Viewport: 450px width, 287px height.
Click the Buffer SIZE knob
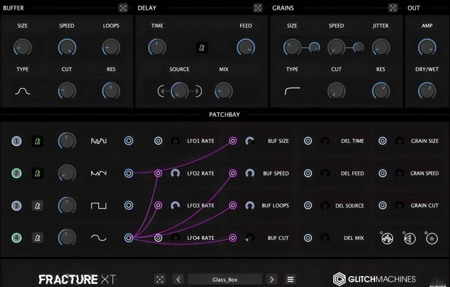click(x=23, y=48)
